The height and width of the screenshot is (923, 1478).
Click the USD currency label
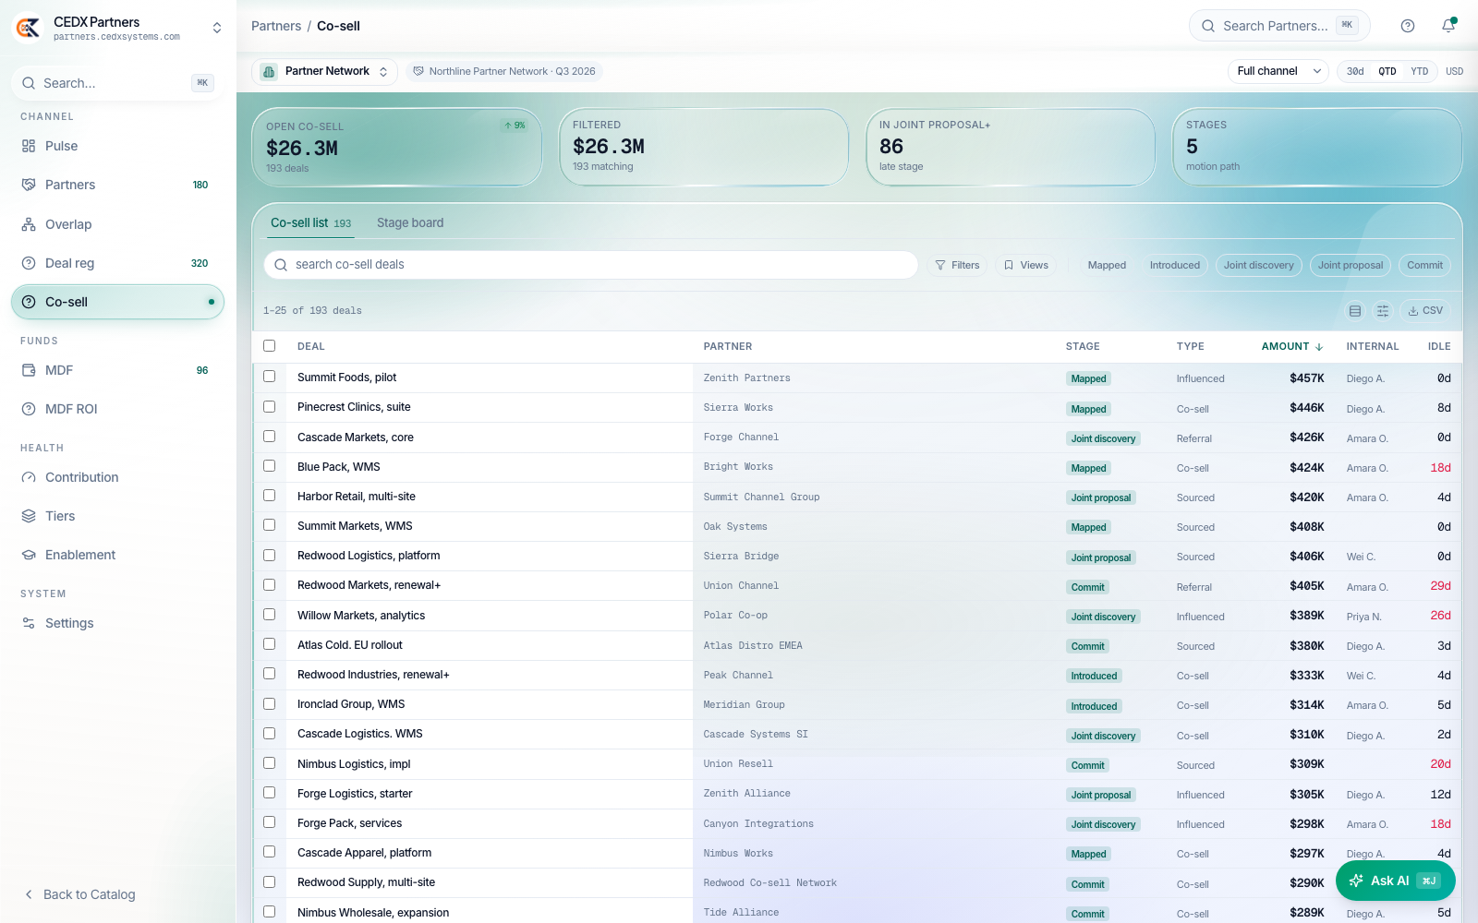pyautogui.click(x=1454, y=71)
